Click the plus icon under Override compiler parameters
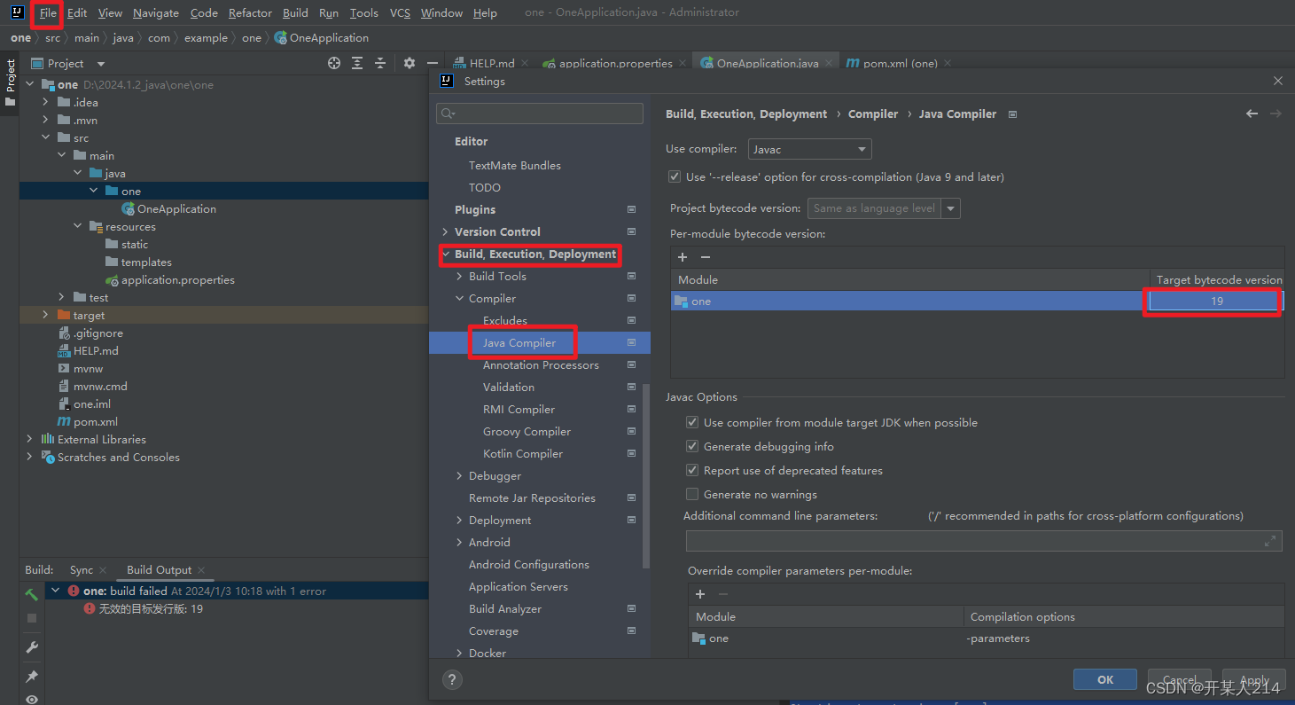This screenshot has height=705, width=1295. tap(700, 594)
